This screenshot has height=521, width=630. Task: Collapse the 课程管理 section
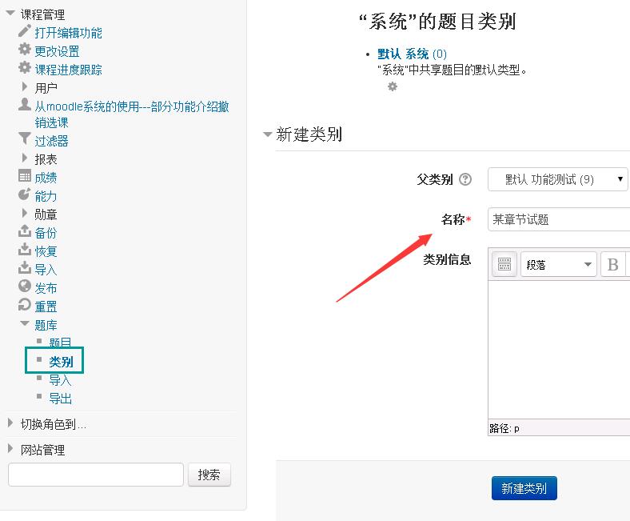point(10,13)
